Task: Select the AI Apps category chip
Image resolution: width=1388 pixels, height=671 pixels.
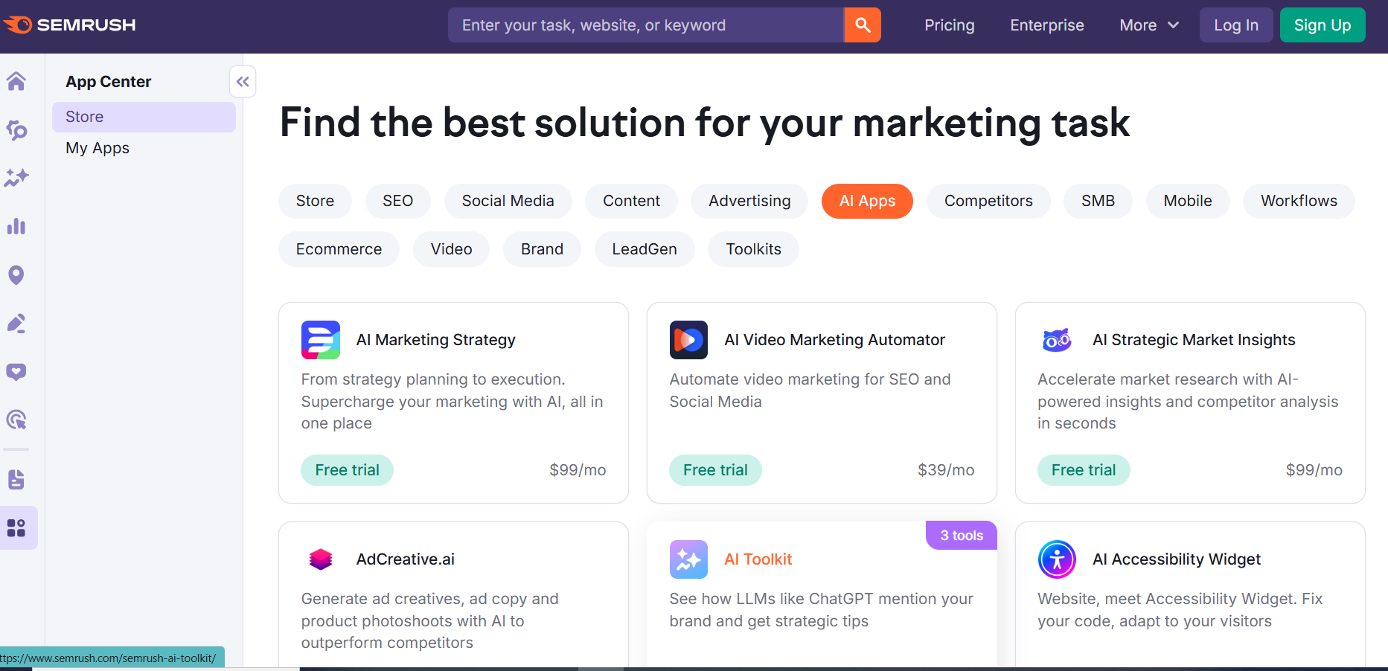Action: pos(867,201)
